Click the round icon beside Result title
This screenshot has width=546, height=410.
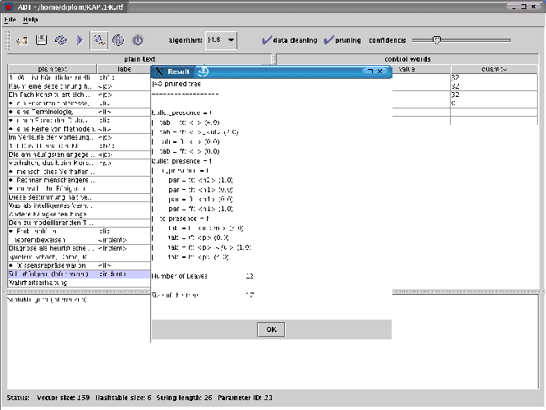point(203,71)
